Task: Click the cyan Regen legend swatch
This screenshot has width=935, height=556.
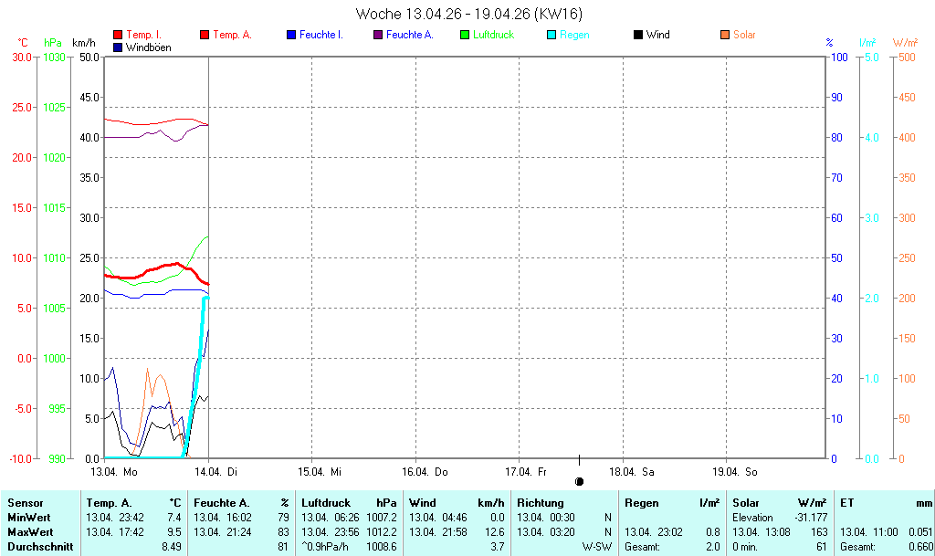Action: [x=552, y=35]
